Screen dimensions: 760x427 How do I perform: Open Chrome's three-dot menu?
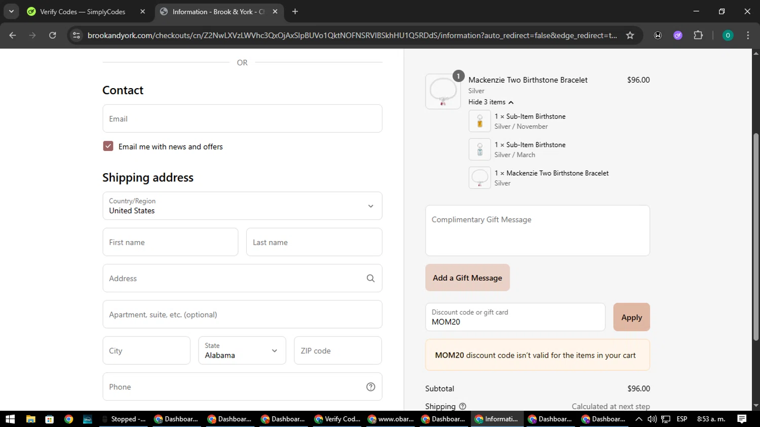tap(748, 35)
